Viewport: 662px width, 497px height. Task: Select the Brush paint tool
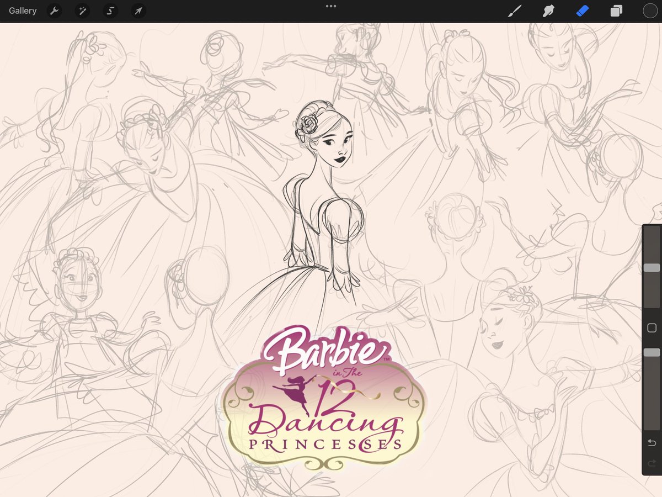coord(515,11)
